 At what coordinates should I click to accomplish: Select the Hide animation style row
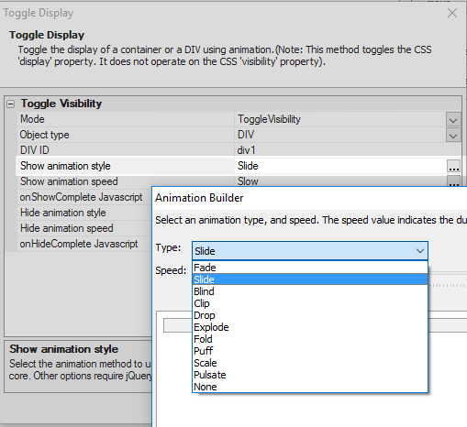tap(84, 213)
